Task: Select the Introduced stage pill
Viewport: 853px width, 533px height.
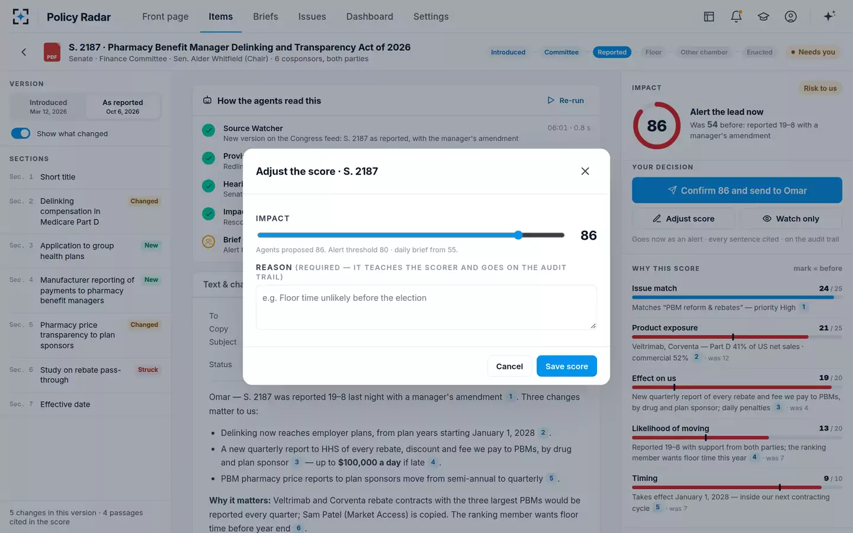Action: (508, 52)
